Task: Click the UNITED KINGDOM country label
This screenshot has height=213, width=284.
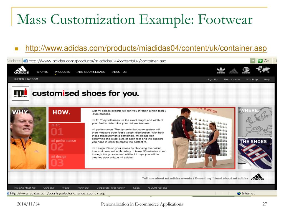Action: click(x=26, y=79)
